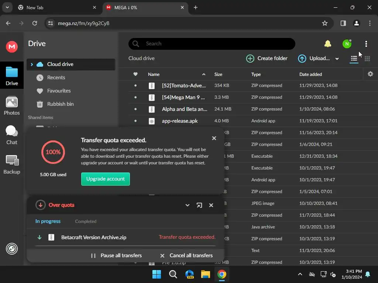Open the green N account avatar
The width and height of the screenshot is (378, 283).
(347, 44)
